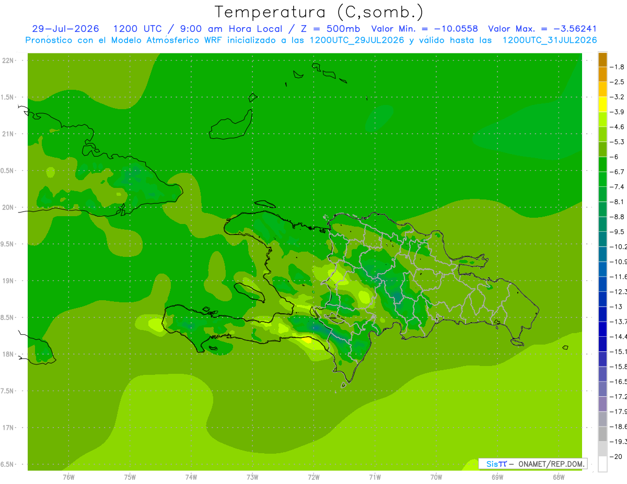The image size is (627, 484).
Task: Click the "69W" longitude axis label
Action: click(497, 477)
